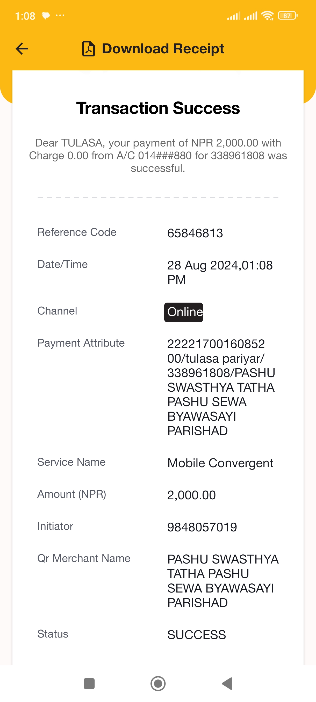
Task: Tap the chat notification bubble icon
Action: click(x=46, y=16)
